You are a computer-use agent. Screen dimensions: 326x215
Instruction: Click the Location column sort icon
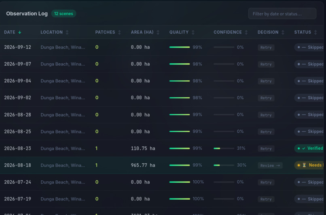click(x=67, y=32)
